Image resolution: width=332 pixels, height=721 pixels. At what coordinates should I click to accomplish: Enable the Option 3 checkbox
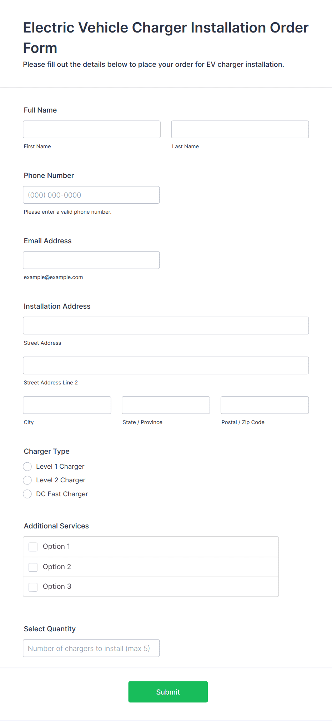[x=33, y=587]
